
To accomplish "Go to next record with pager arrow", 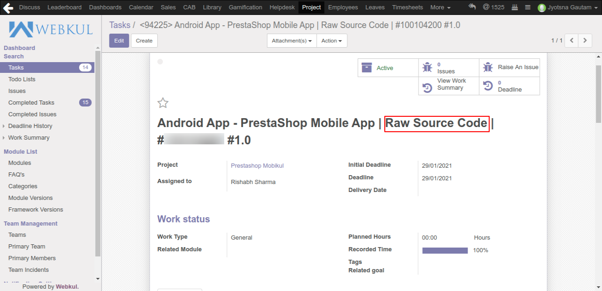I will point(585,41).
